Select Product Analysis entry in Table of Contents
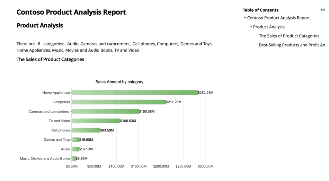 click(269, 27)
